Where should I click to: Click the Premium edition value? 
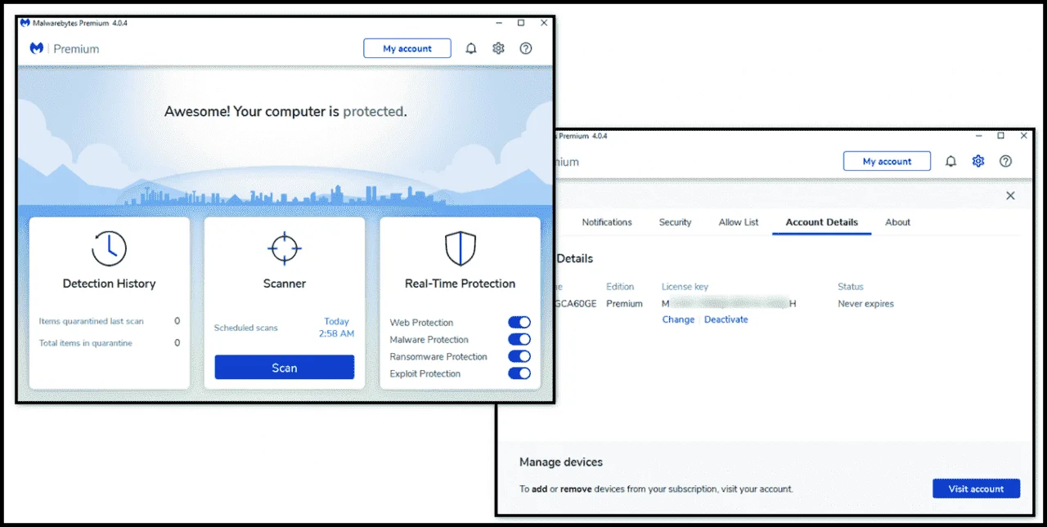coord(624,304)
